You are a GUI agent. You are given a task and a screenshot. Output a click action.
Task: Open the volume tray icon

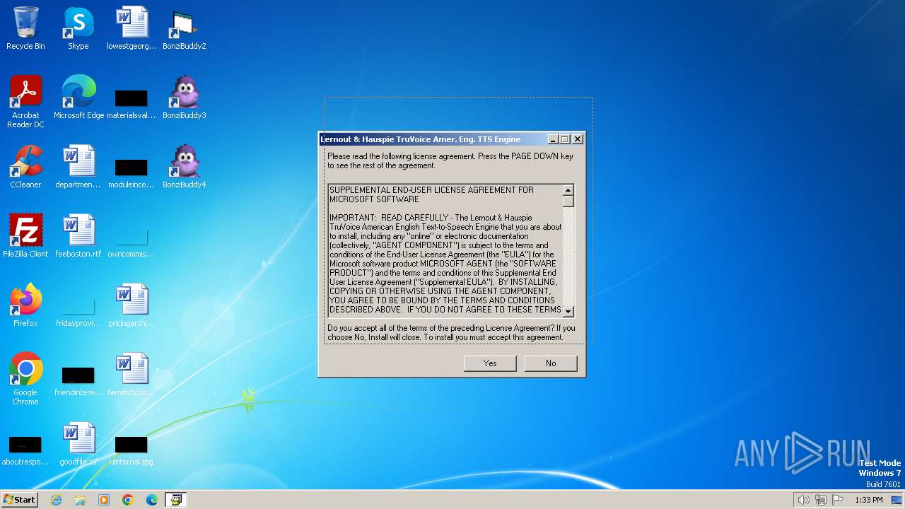(803, 500)
